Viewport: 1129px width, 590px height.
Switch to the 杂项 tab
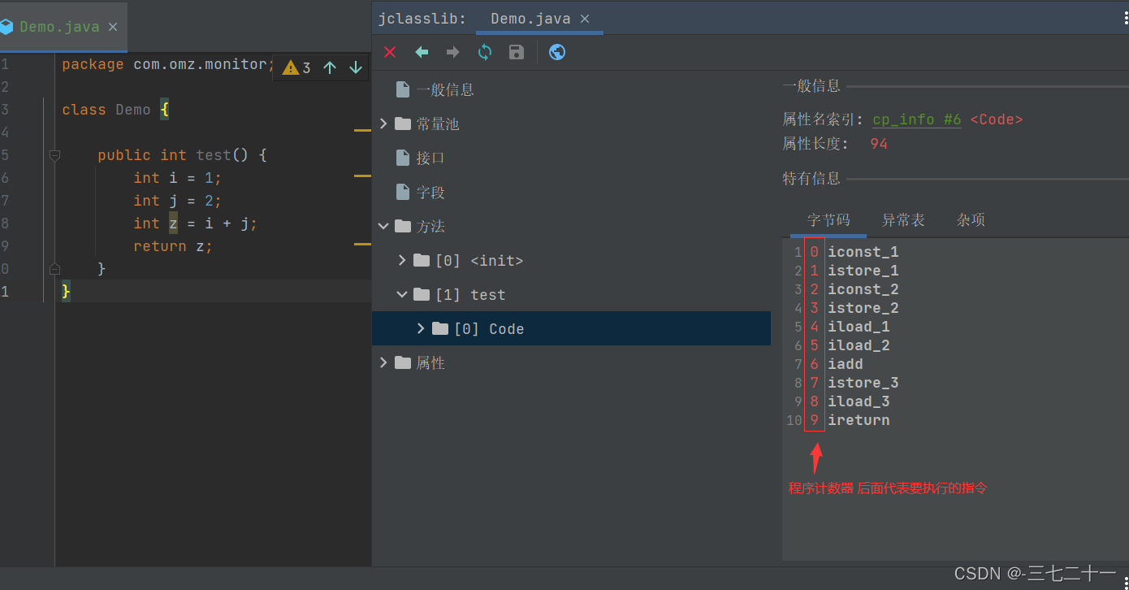[971, 219]
